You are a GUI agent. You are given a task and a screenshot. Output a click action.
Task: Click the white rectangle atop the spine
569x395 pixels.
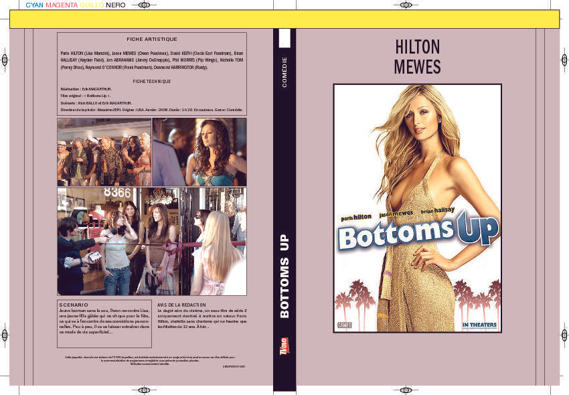click(284, 38)
